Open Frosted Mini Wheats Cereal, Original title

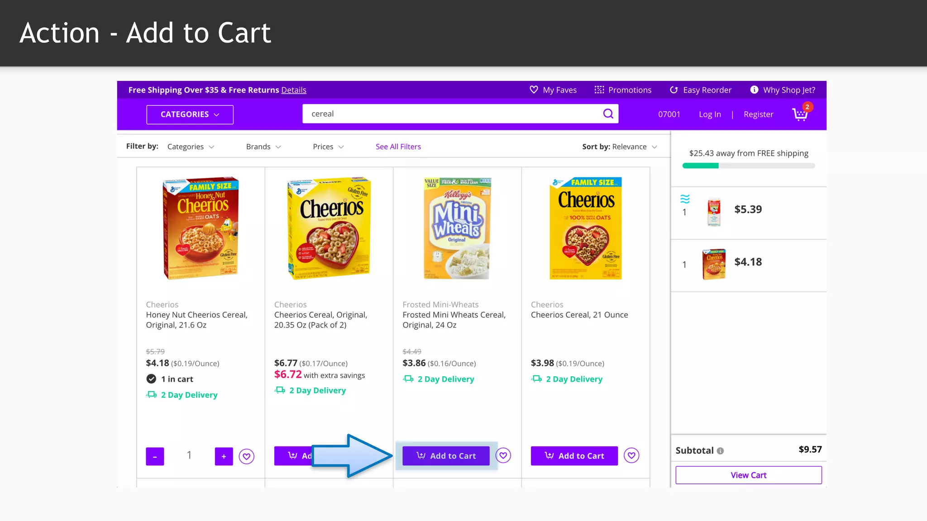tap(454, 320)
